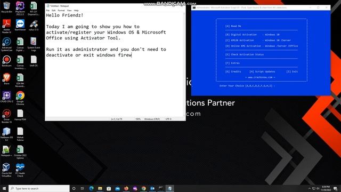Launch Driver Booster 10 shortcut
The width and height of the screenshot is (341, 192).
click(6, 116)
